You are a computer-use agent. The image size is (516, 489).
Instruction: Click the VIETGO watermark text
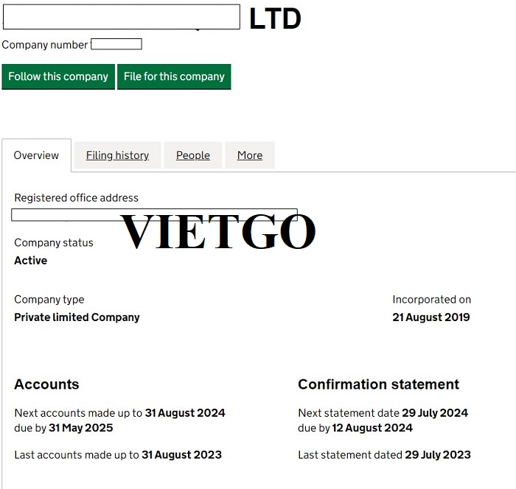tap(218, 231)
